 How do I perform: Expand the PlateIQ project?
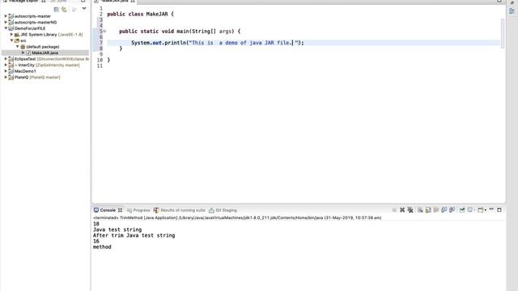pyautogui.click(x=6, y=78)
